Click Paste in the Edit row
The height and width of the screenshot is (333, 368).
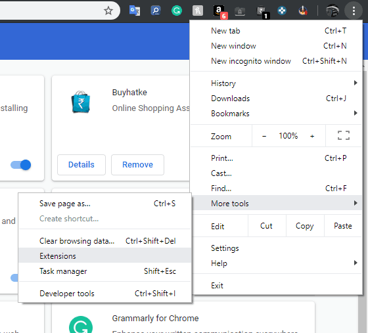[x=343, y=226]
